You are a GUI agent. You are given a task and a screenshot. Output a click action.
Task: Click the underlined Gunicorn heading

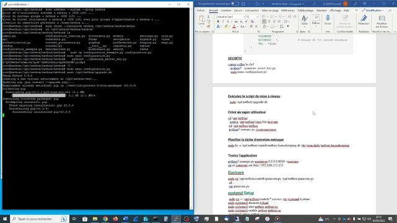[236, 173]
